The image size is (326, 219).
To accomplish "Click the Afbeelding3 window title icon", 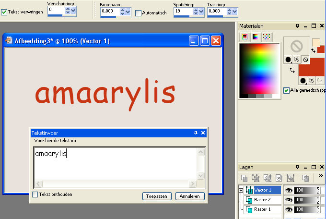I will point(9,40).
